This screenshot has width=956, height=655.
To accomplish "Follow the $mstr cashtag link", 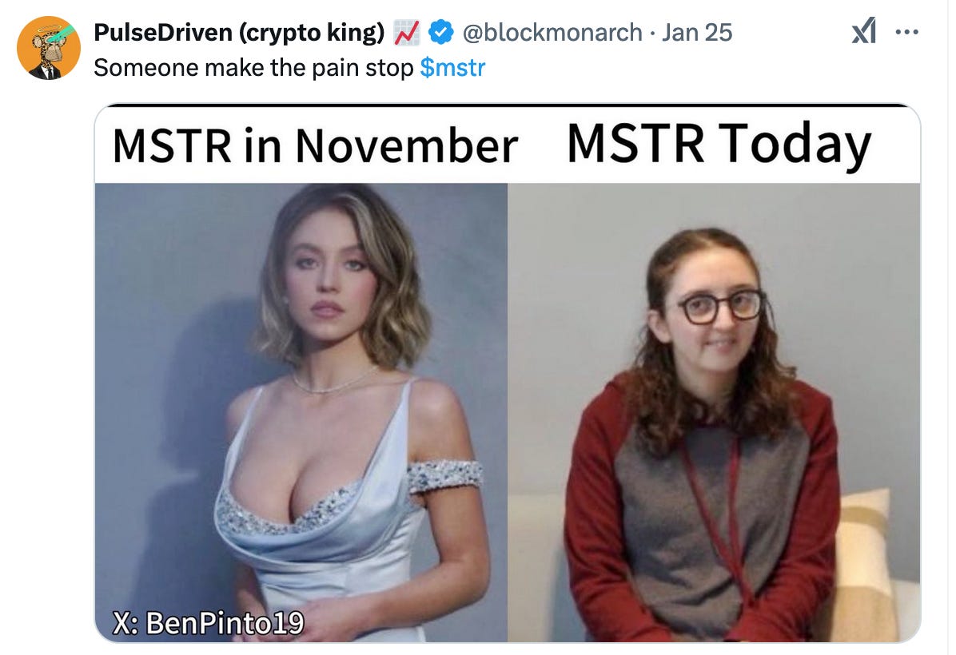I will (x=452, y=68).
